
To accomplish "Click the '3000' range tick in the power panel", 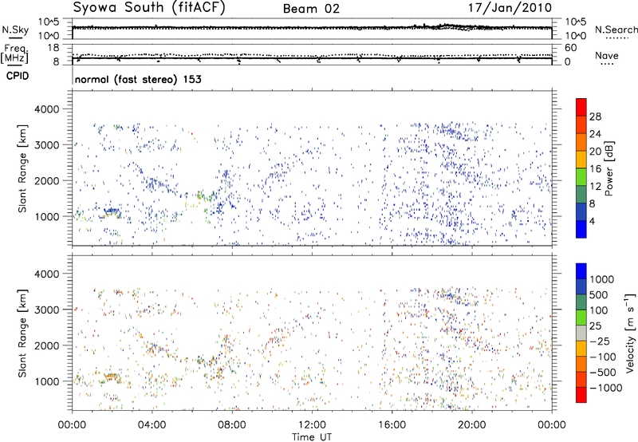I will coord(46,145).
